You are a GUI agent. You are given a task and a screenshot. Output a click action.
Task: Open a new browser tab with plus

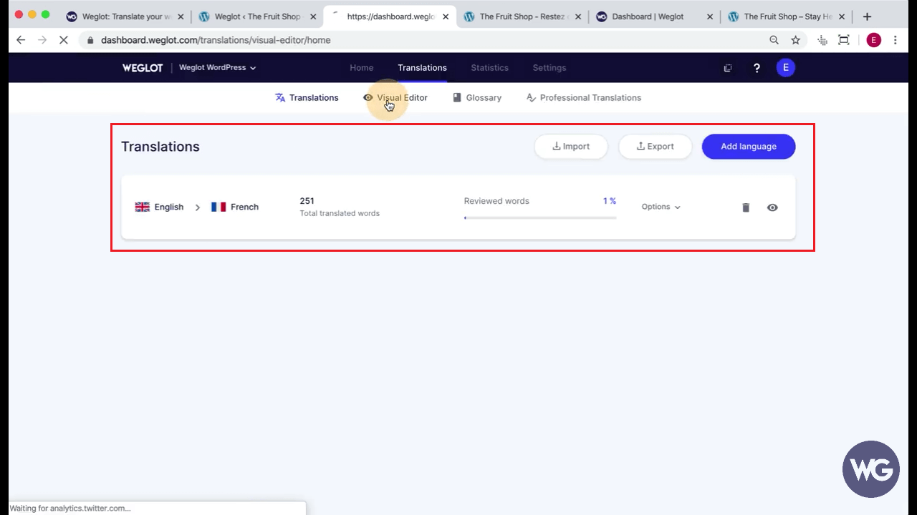coord(867,16)
